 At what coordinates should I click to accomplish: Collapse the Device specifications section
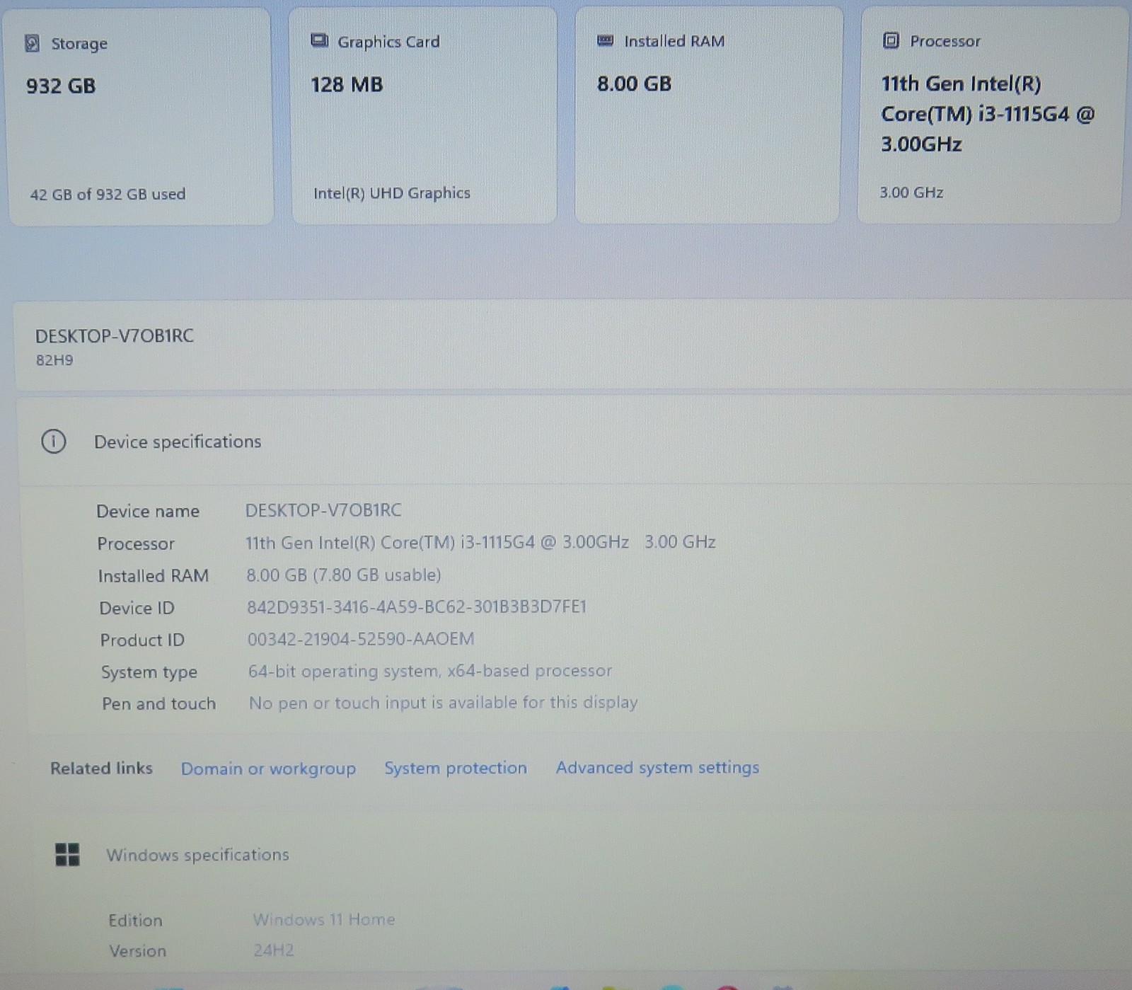click(x=574, y=442)
